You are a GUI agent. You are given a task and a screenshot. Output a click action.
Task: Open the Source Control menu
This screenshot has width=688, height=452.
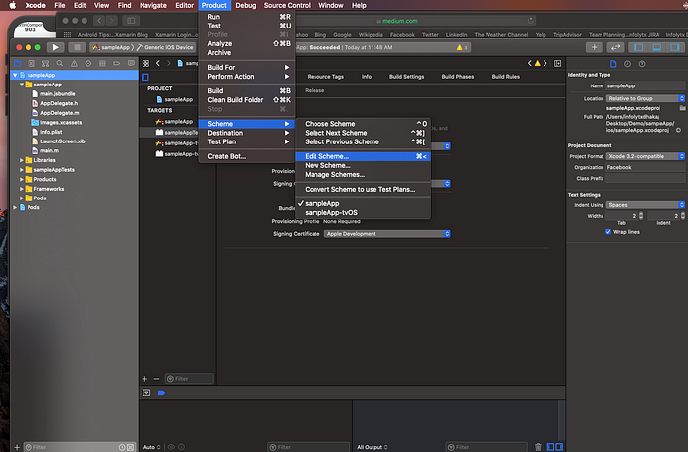[287, 5]
